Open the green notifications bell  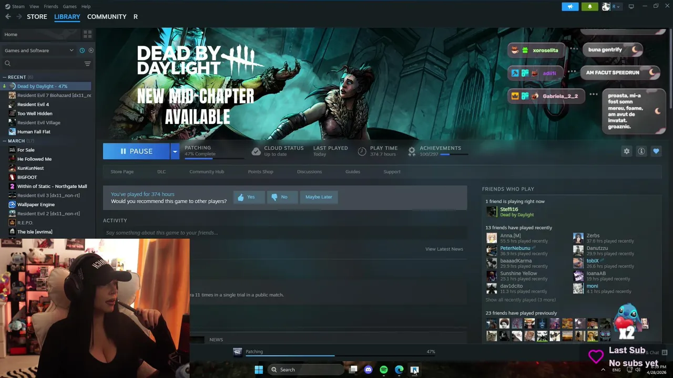click(x=589, y=6)
